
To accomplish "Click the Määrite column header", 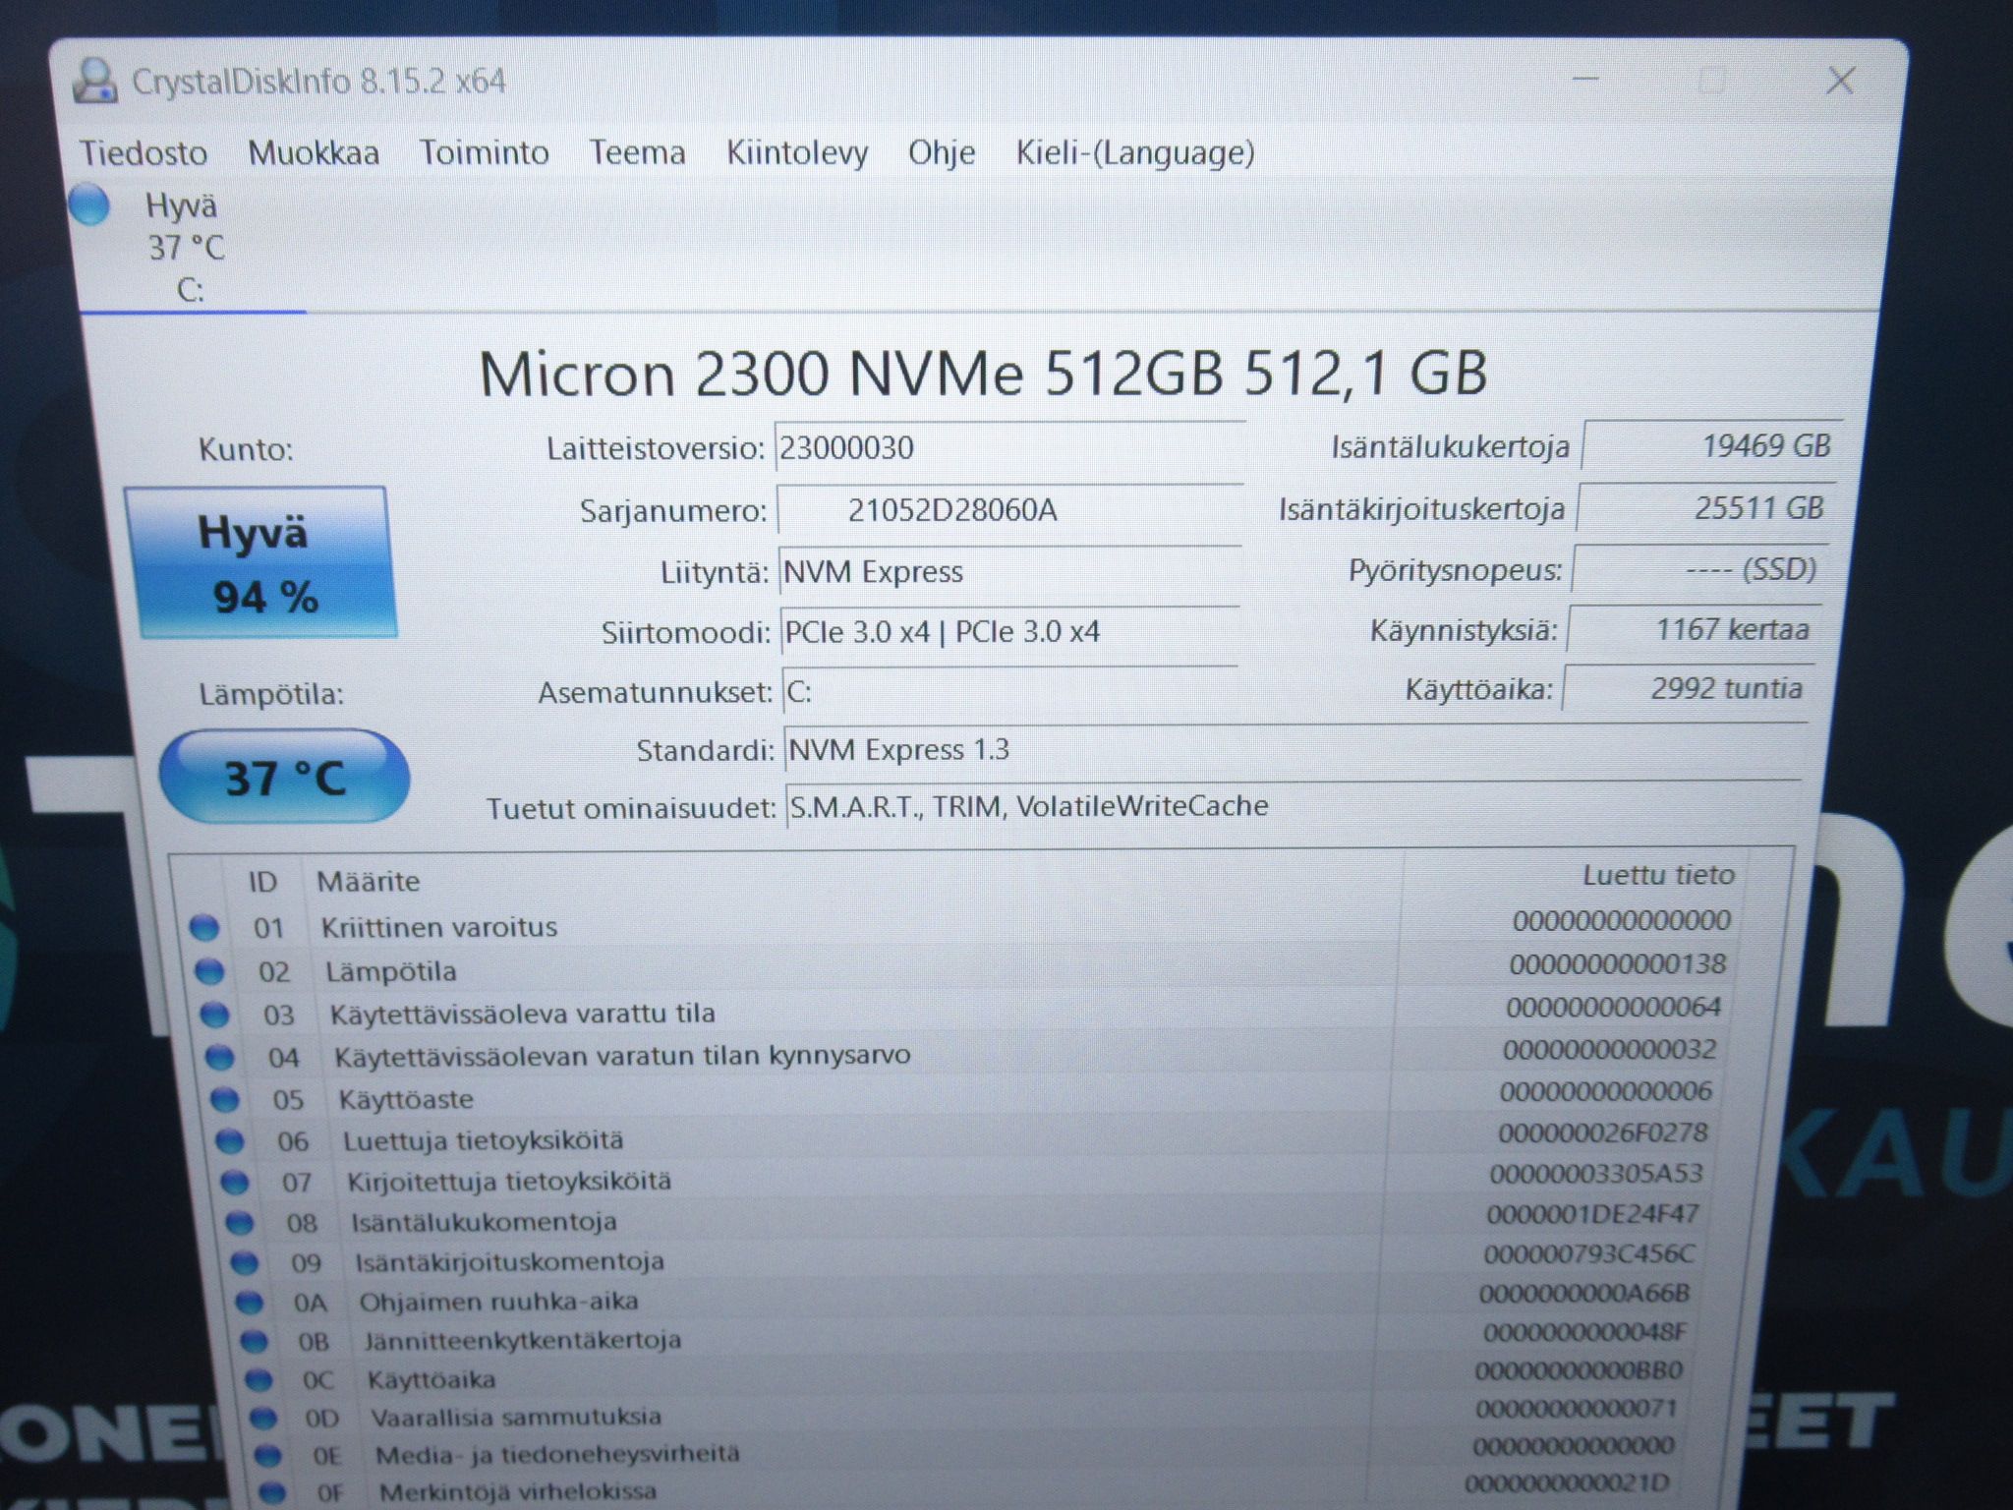I will (368, 881).
